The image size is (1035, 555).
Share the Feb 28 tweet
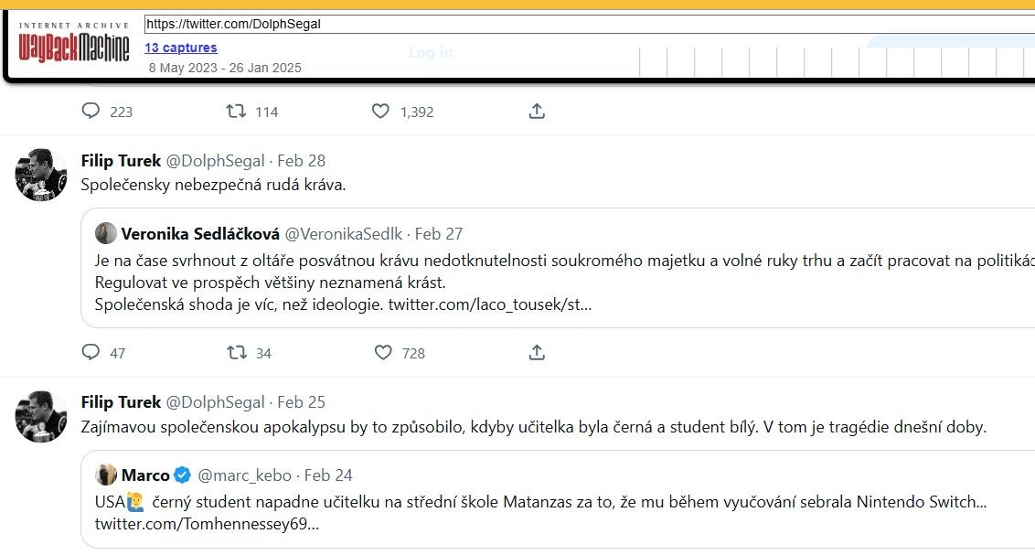[537, 352]
